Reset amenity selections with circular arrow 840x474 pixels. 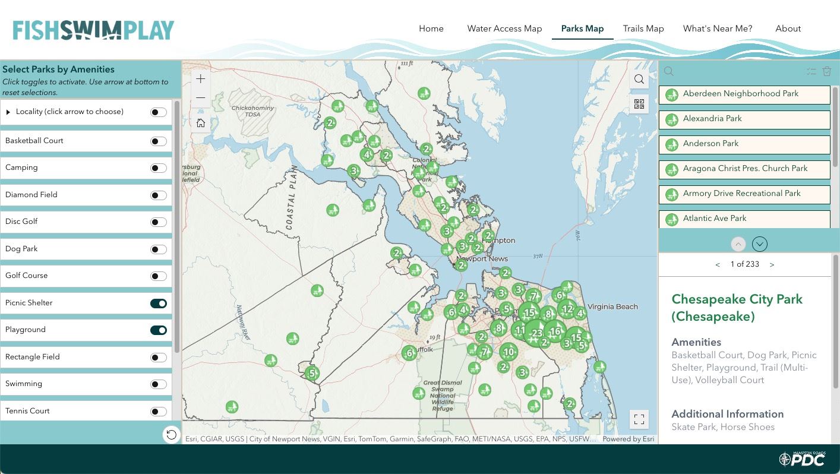[171, 435]
